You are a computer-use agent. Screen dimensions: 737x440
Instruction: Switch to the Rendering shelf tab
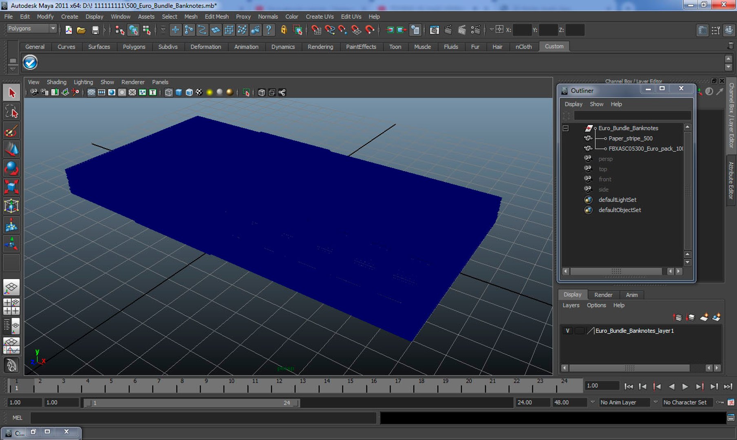(320, 47)
